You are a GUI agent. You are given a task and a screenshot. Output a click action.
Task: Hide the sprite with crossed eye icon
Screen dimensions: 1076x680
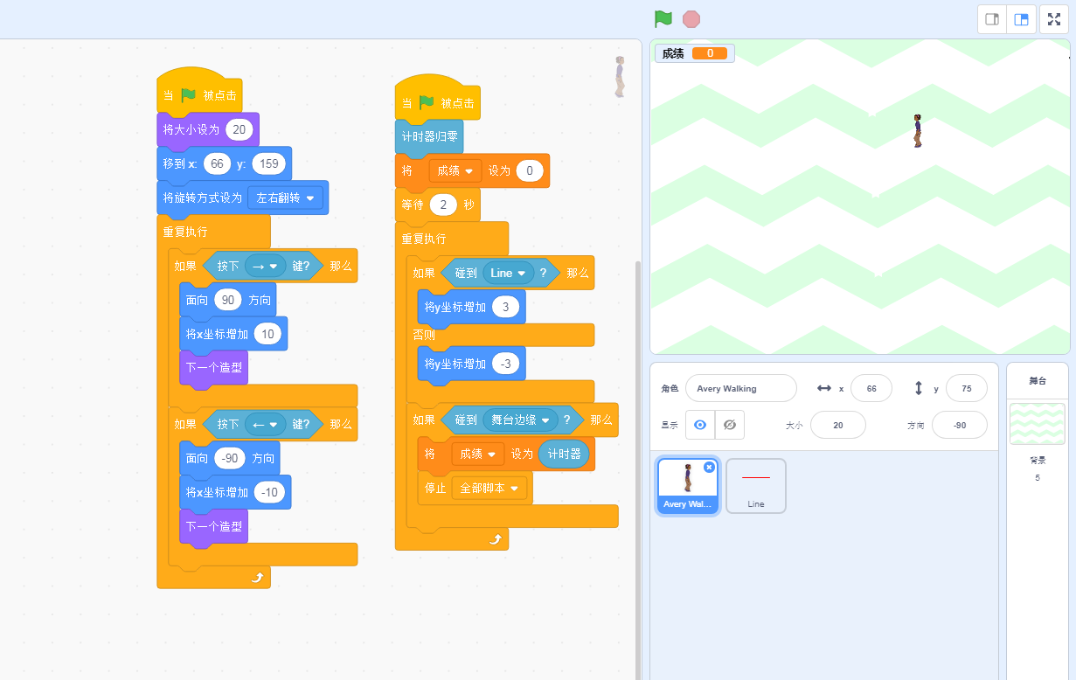pos(730,425)
